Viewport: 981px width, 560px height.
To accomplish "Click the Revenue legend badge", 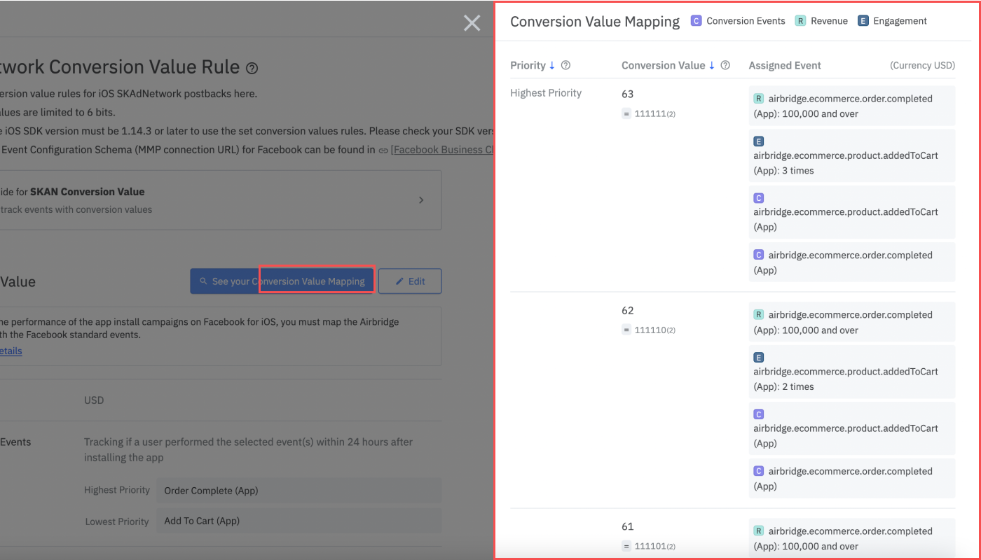I will [800, 21].
